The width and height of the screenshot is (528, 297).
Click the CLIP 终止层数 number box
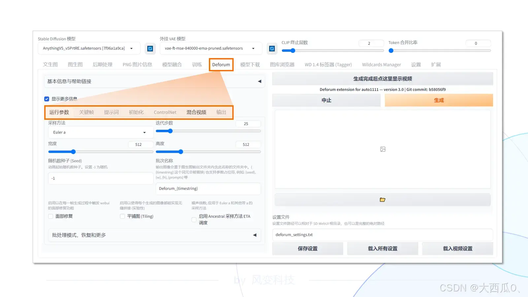coord(371,43)
